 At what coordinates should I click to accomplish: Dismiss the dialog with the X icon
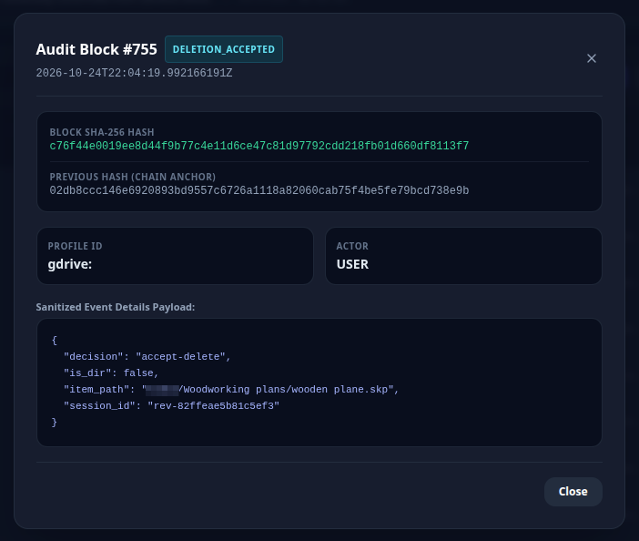click(x=592, y=58)
